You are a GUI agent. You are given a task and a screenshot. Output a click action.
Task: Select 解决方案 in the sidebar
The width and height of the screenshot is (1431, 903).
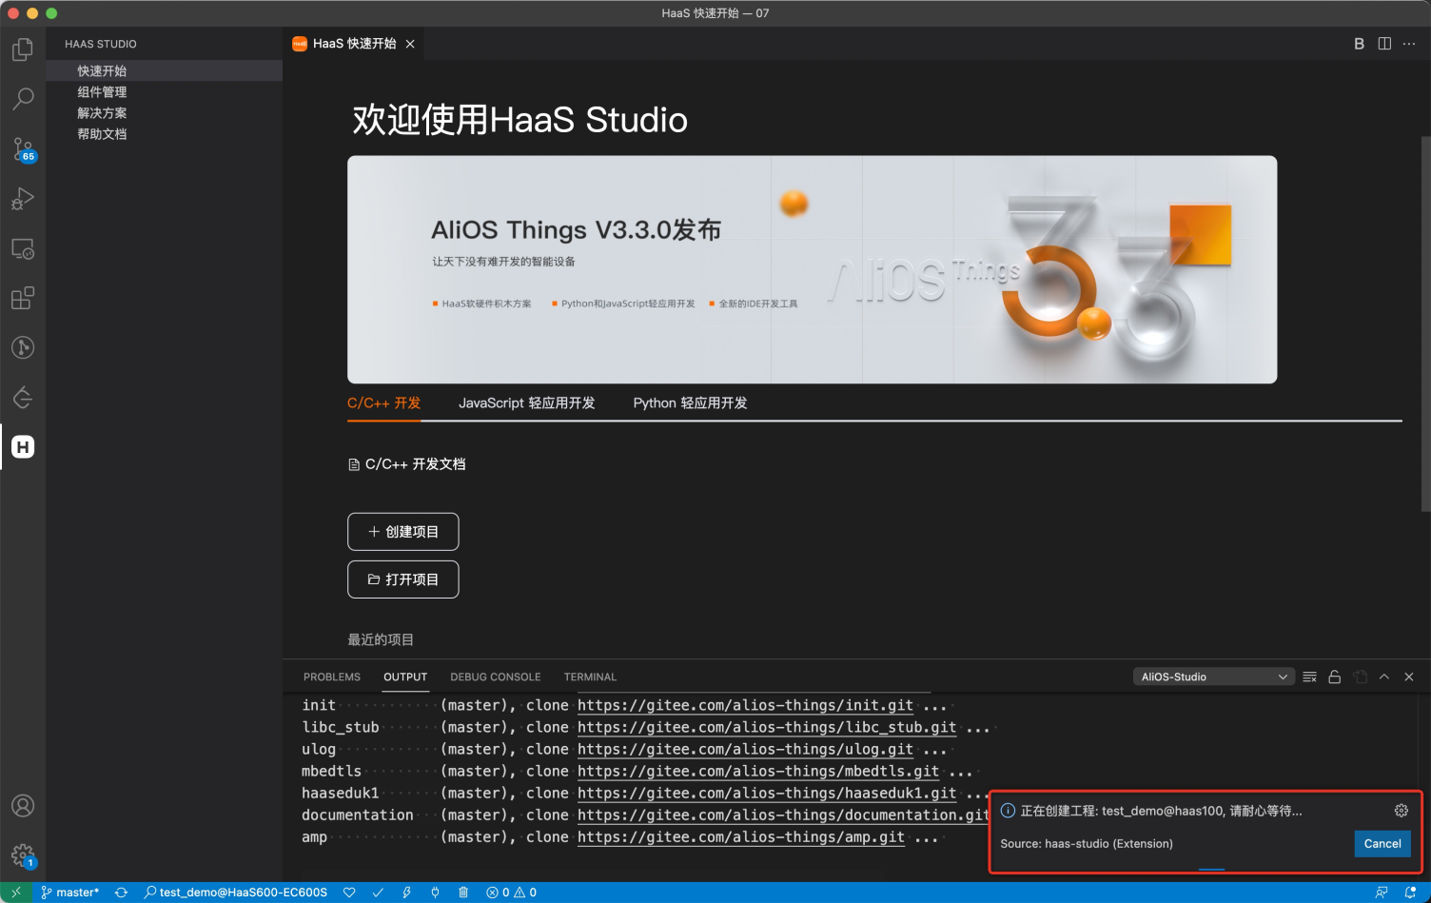164,112
